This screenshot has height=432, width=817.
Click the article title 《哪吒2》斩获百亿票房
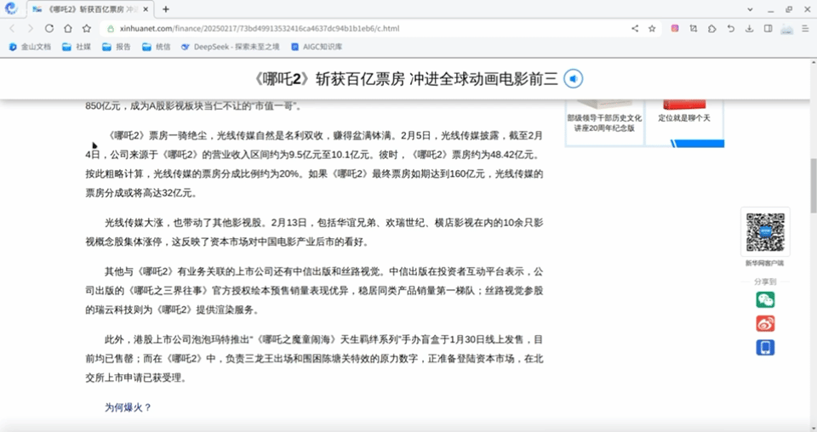pos(405,79)
